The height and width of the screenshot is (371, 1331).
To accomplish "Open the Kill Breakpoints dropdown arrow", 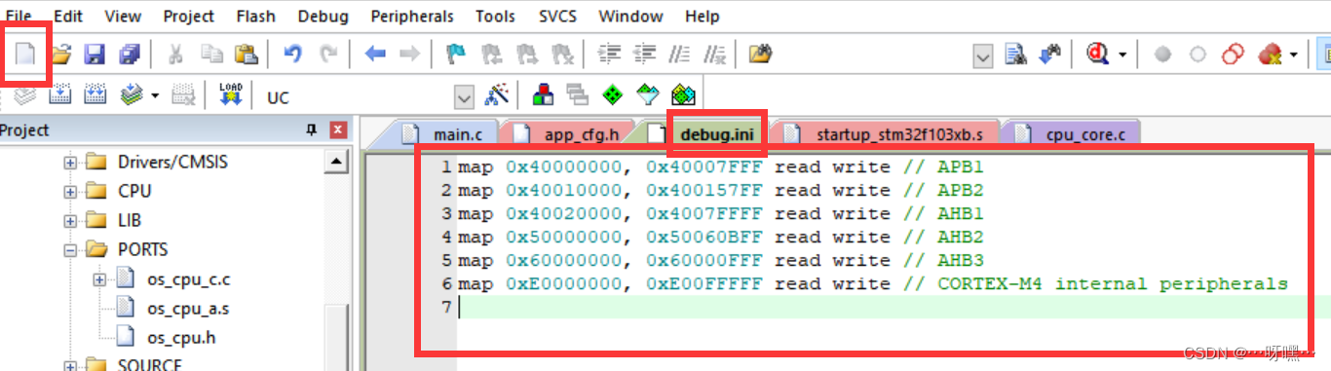I will [1294, 55].
